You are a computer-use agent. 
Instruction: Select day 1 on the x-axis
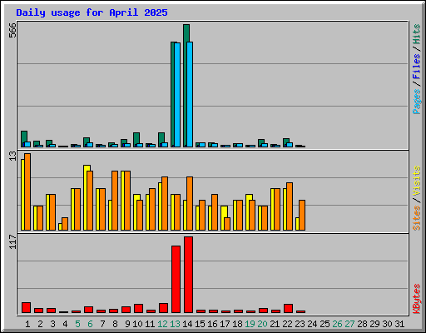pos(27,324)
